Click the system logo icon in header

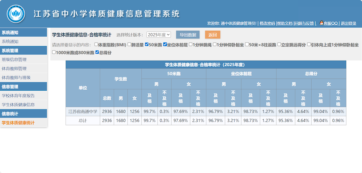click(x=16, y=14)
